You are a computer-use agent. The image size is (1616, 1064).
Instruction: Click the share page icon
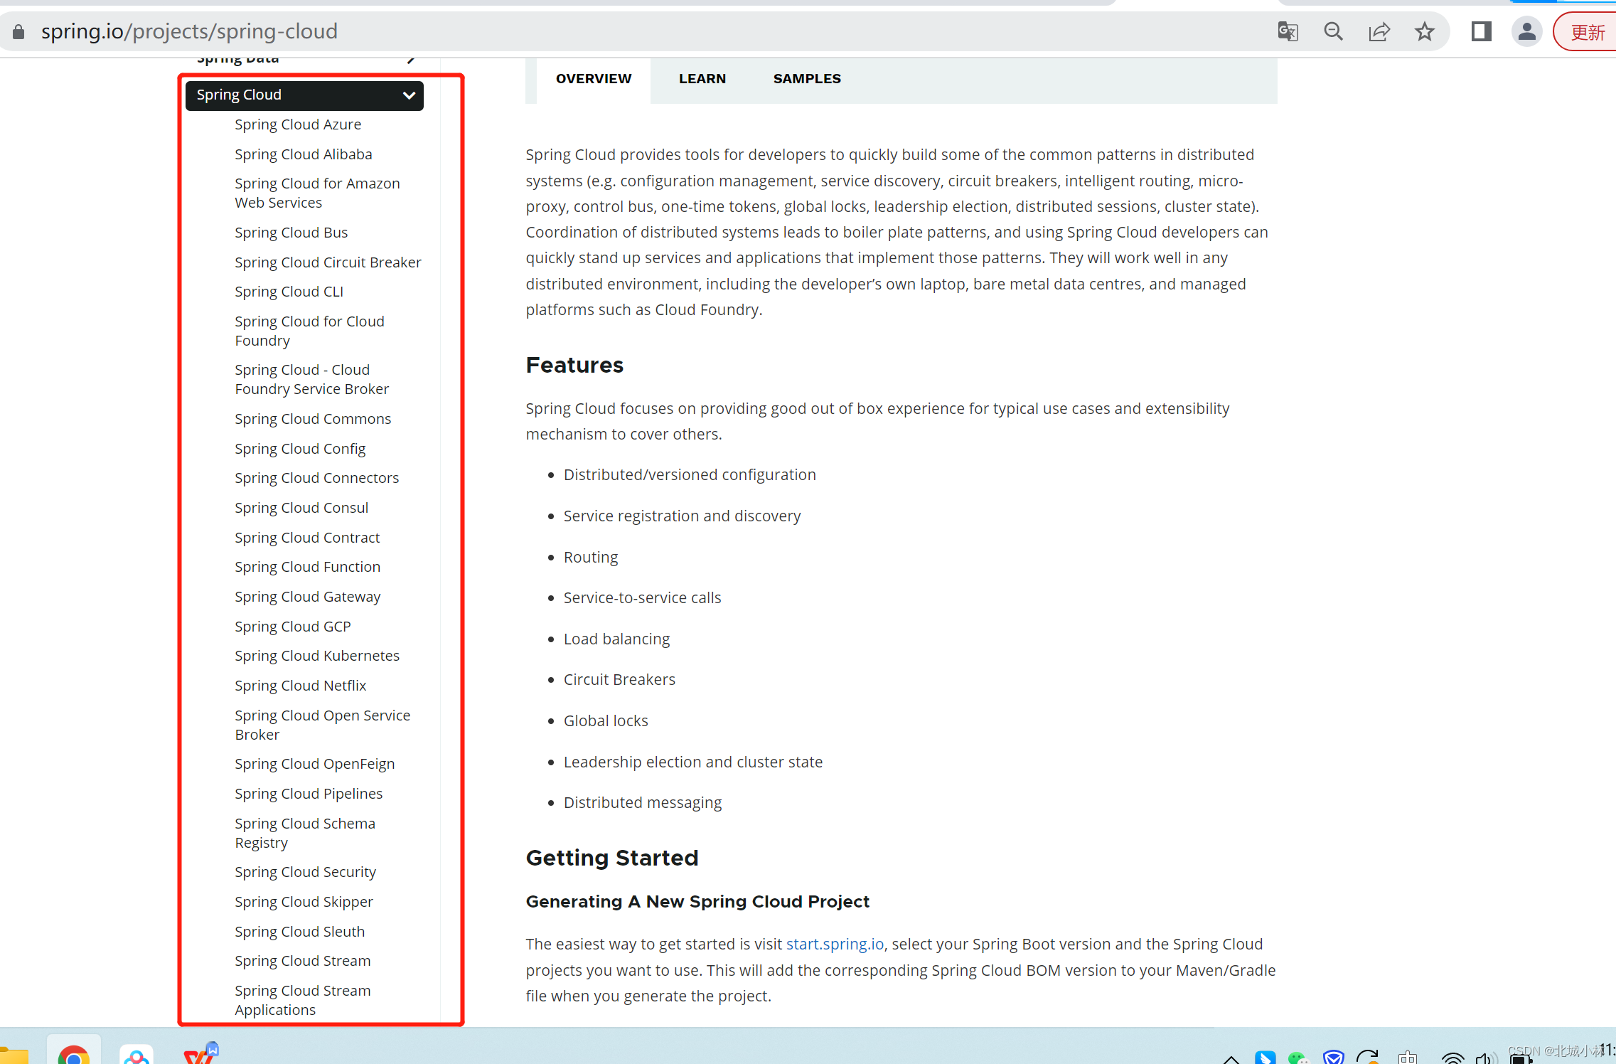1379,32
